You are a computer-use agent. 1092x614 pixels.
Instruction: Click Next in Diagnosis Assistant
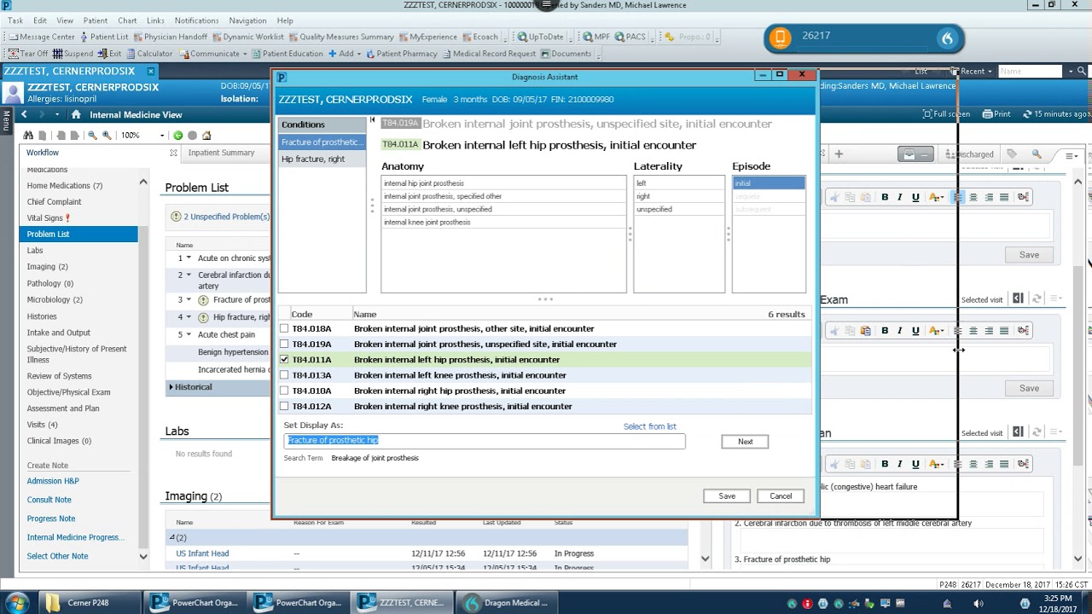(745, 442)
